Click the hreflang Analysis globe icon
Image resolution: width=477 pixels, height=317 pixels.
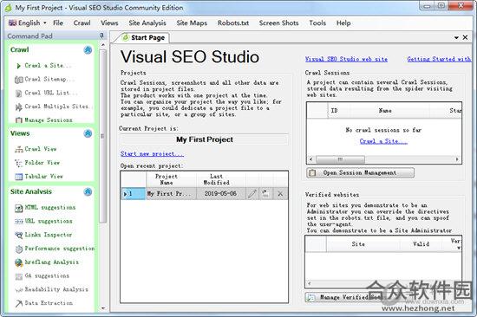[18, 262]
